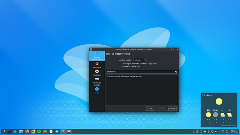Click the OK button
The width and height of the screenshot is (240, 135).
pyautogui.click(x=150, y=109)
